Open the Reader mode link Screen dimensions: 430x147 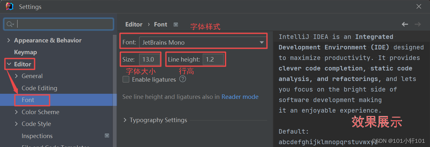pyautogui.click(x=240, y=97)
